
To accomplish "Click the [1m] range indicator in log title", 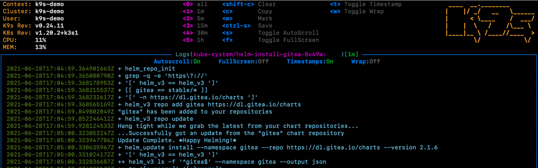I will point(351,54).
